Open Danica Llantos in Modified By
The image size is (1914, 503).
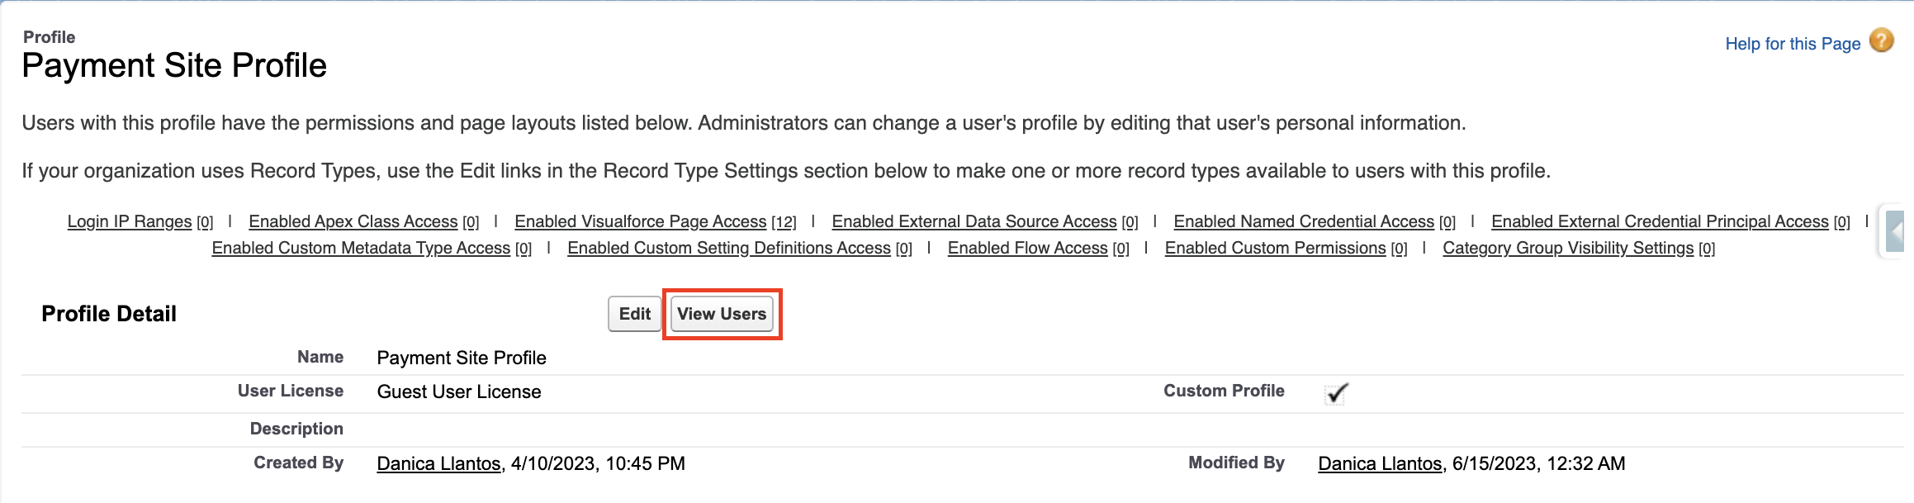pos(1380,463)
